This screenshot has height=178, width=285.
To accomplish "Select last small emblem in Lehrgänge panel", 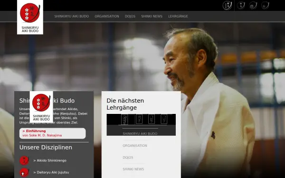I will (164, 119).
